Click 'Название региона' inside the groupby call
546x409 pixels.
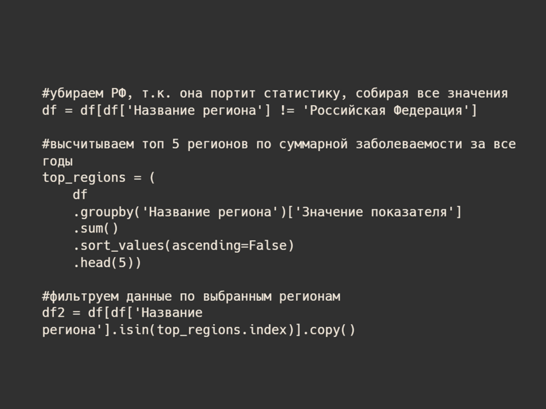click(x=209, y=212)
